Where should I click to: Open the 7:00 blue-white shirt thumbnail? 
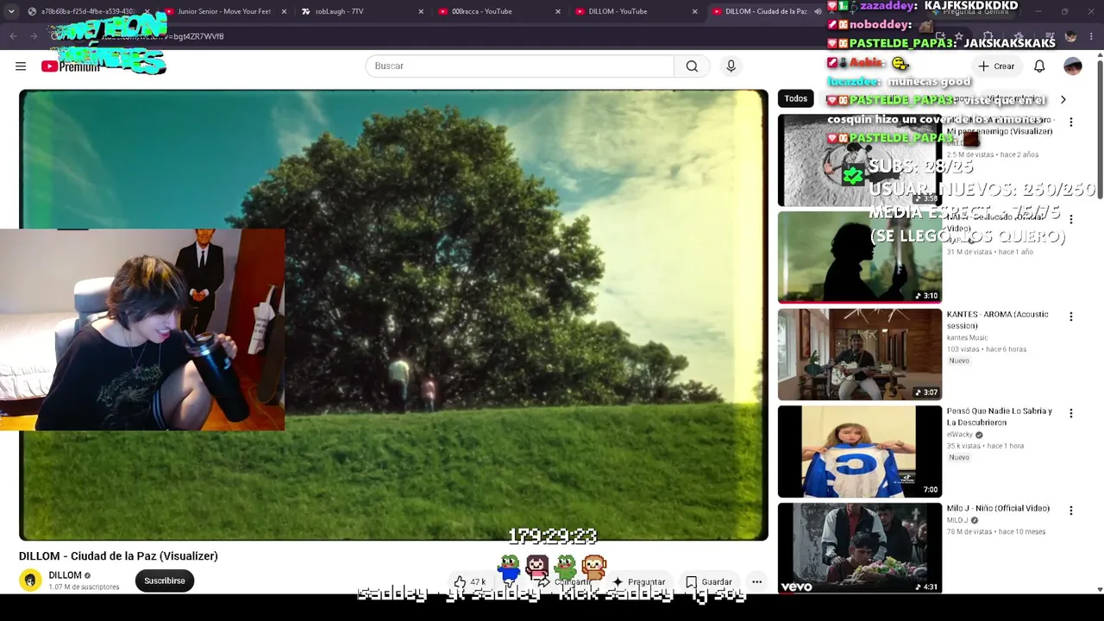click(860, 451)
